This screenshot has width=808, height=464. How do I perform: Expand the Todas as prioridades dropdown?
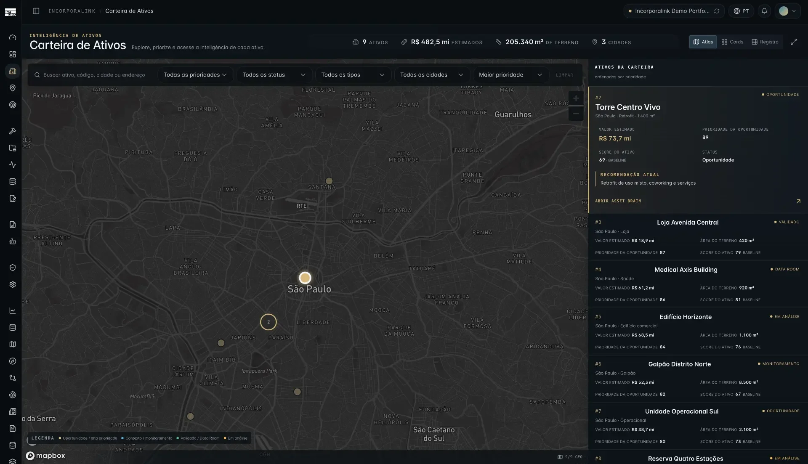pyautogui.click(x=195, y=75)
